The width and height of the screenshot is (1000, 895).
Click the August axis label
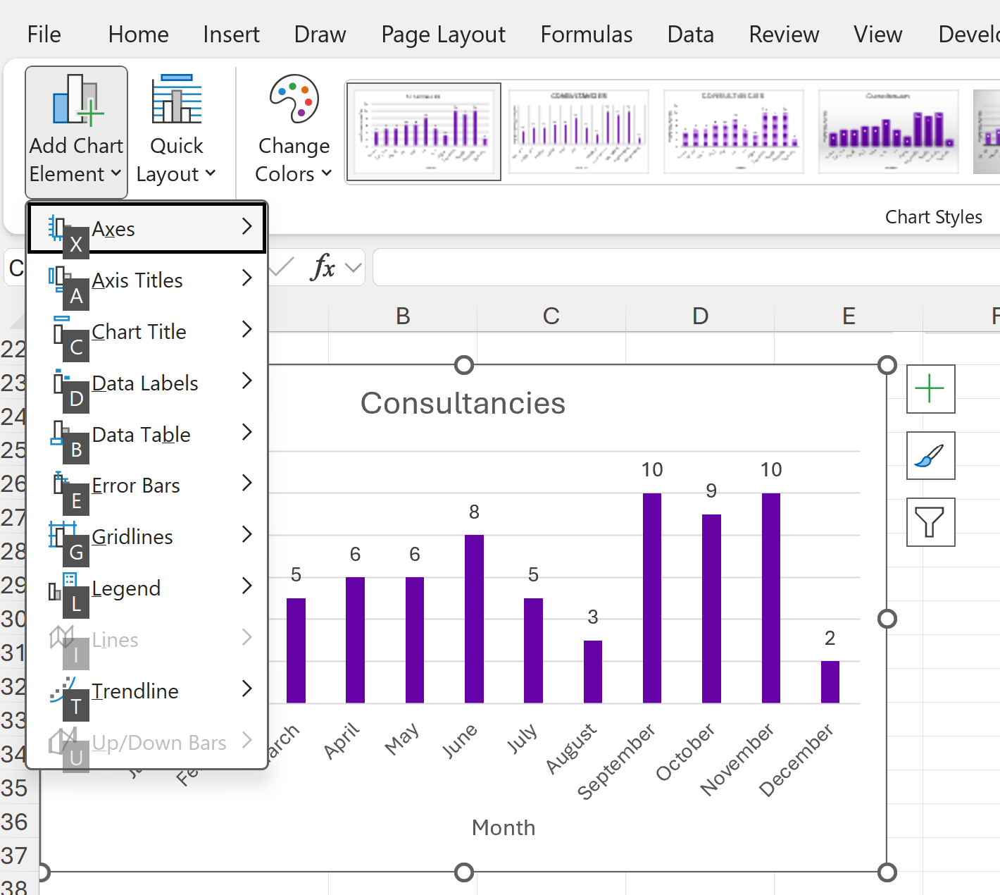tap(572, 748)
